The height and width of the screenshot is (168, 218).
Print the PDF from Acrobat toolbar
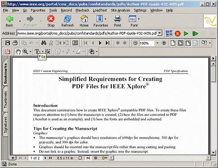tap(15, 43)
